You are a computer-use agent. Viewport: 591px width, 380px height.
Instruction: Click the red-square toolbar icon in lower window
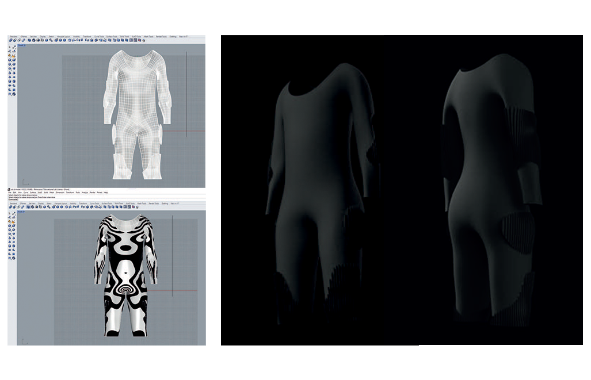coord(133,207)
